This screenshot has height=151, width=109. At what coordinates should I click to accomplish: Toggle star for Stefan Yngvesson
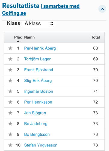click(10, 145)
